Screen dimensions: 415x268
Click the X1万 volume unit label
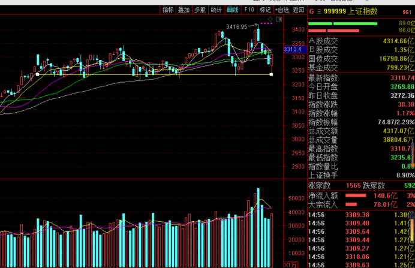(290, 264)
